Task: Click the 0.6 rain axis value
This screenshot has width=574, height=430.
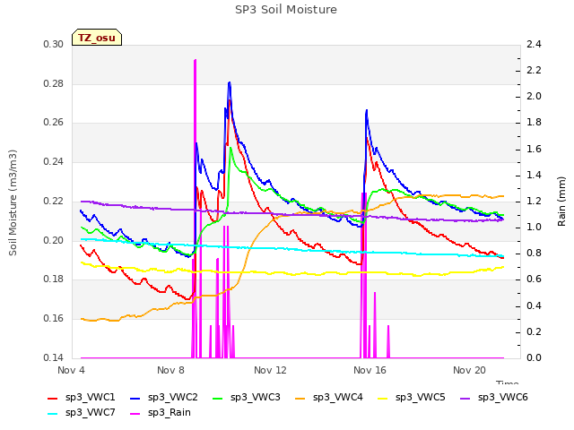Action: click(535, 279)
